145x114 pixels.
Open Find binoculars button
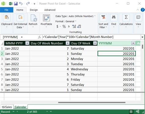click(113, 21)
